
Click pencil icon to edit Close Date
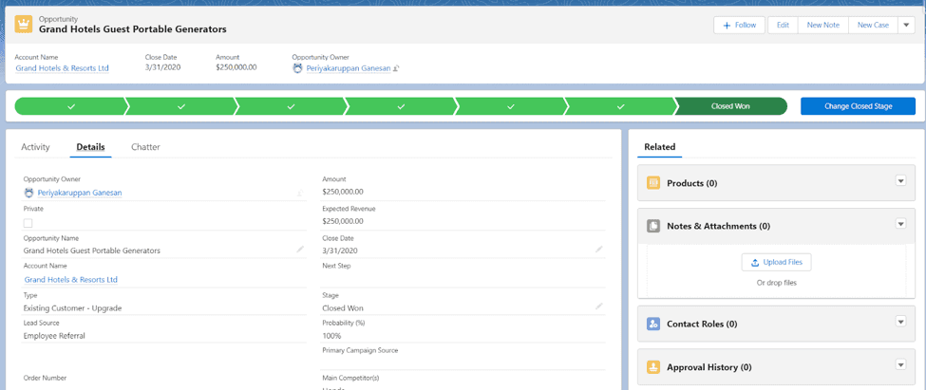coord(599,250)
